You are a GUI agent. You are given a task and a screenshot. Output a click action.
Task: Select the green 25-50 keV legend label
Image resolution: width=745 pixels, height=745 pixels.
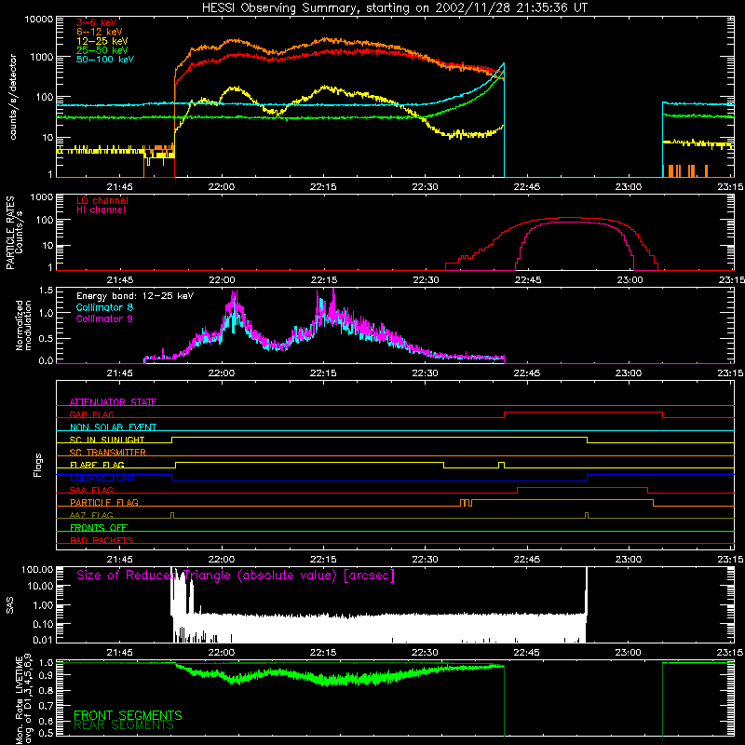102,50
